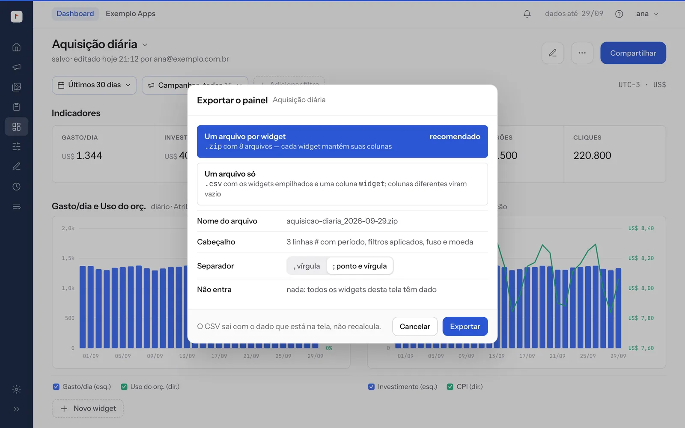This screenshot has height=428, width=685.
Task: Select the 'Um arquivo só' option
Action: click(x=342, y=184)
